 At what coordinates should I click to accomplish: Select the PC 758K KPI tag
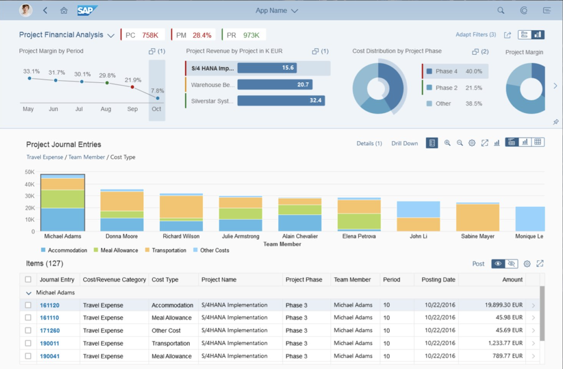tap(142, 35)
